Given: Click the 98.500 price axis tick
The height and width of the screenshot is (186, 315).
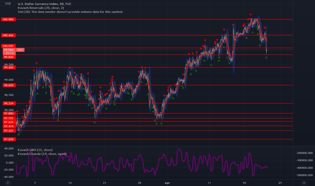Looking at the screenshot, I should click(9, 95).
